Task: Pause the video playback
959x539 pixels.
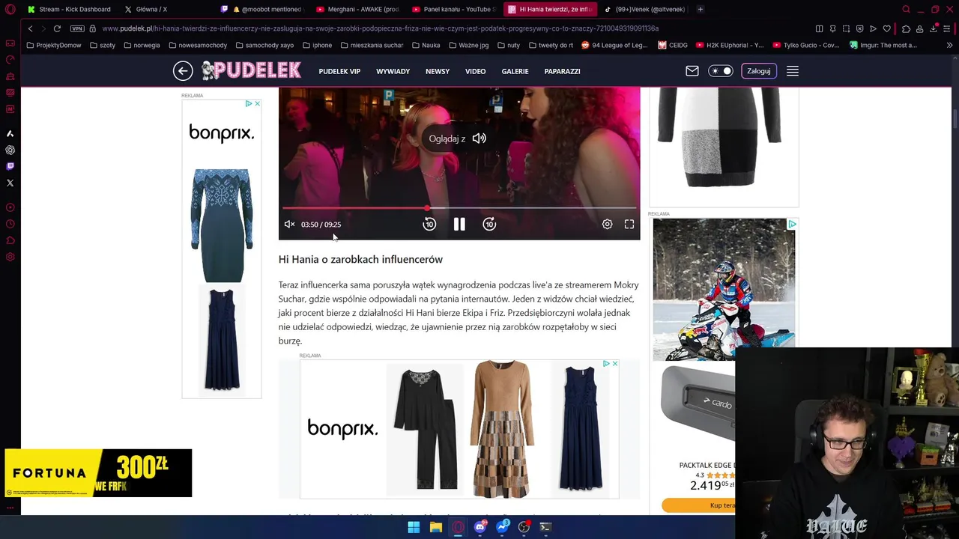Action: tap(459, 225)
